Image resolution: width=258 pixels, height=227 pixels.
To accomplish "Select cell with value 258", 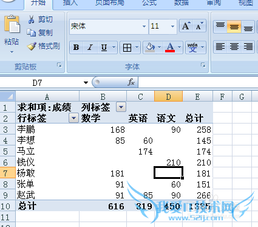I will [197, 130].
